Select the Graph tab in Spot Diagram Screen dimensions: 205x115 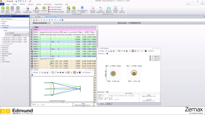point(102,103)
